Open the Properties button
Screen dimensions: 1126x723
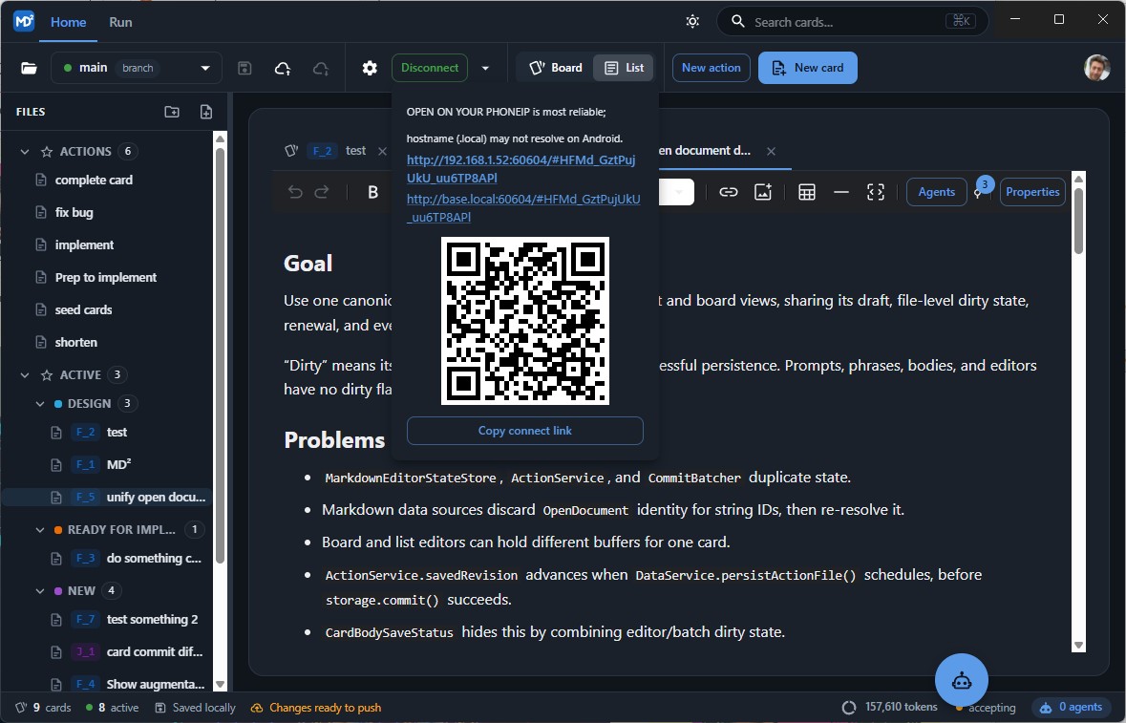tap(1031, 192)
